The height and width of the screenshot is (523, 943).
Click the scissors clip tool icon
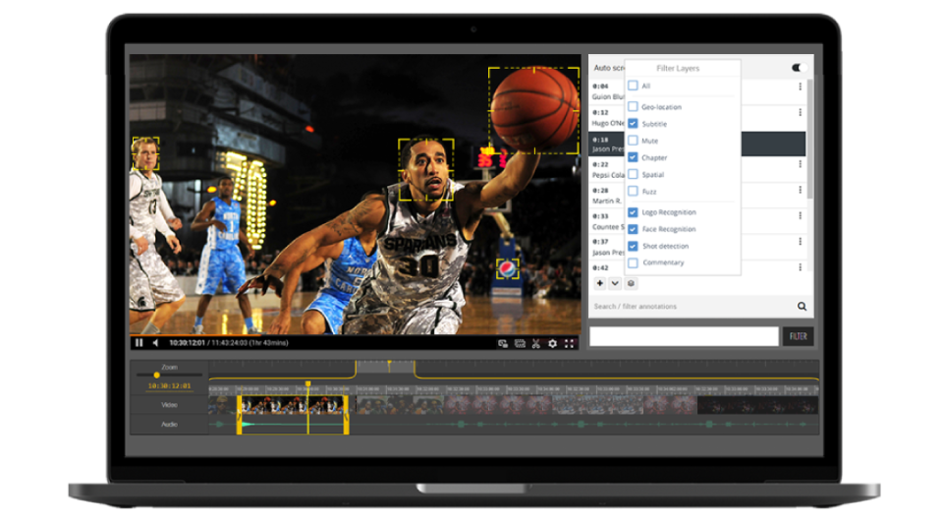536,343
